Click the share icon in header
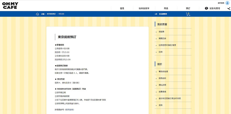 [229, 8]
